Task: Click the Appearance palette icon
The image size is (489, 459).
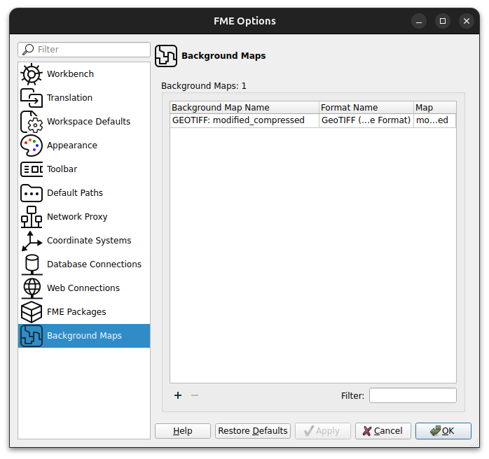Action: click(x=32, y=146)
